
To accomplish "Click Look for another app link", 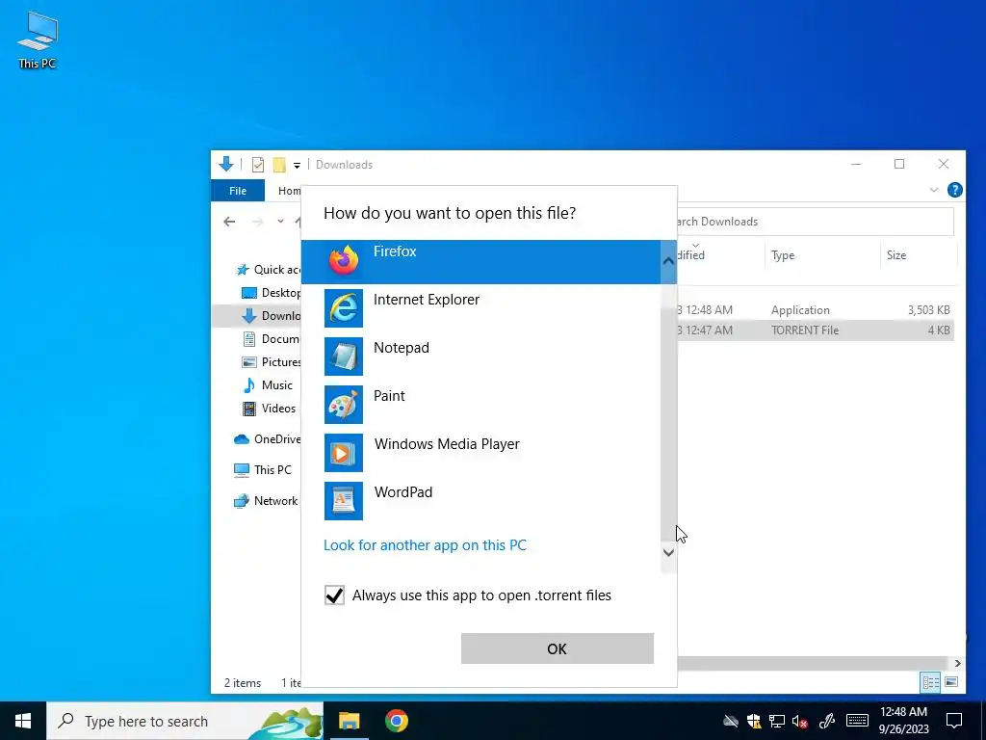I will (x=425, y=545).
